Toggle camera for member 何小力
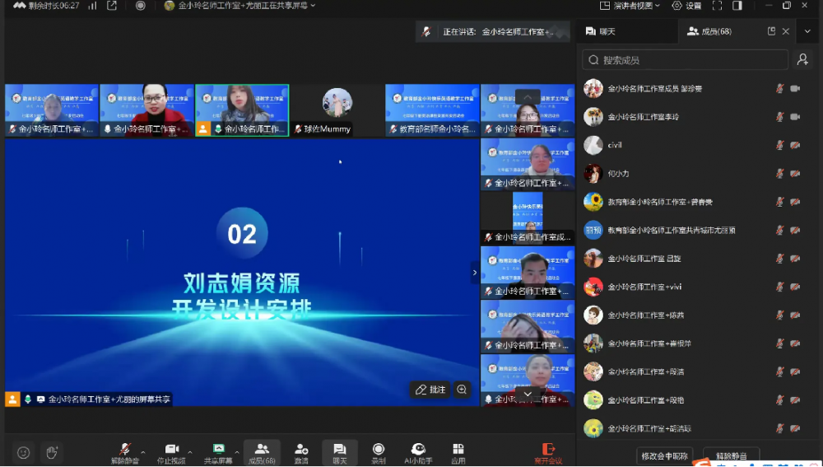The image size is (823, 467). pos(796,173)
